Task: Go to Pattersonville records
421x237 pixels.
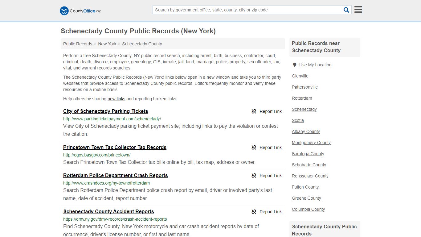Action: 305,87
